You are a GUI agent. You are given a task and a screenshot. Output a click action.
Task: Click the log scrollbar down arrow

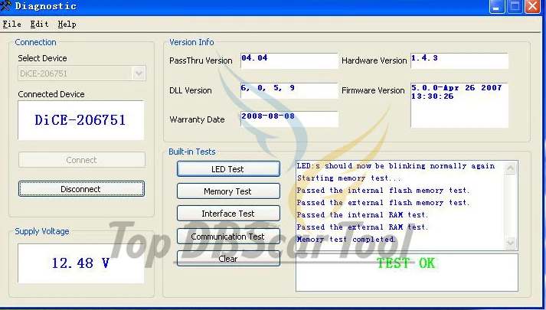[x=511, y=243]
